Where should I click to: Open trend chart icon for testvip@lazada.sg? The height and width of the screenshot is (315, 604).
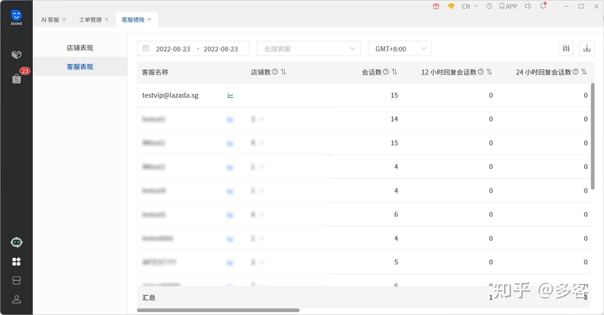point(230,95)
